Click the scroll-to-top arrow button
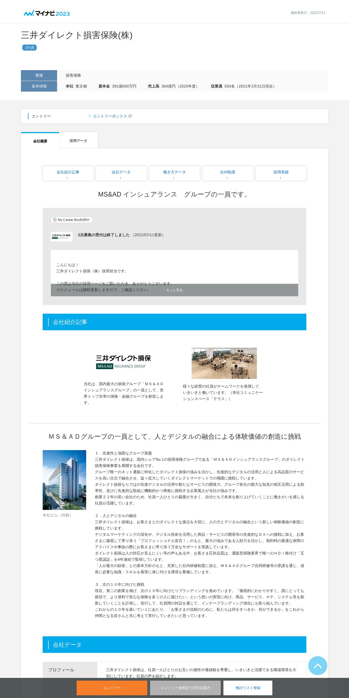Viewport: 349px width, 698px height. coord(317,665)
